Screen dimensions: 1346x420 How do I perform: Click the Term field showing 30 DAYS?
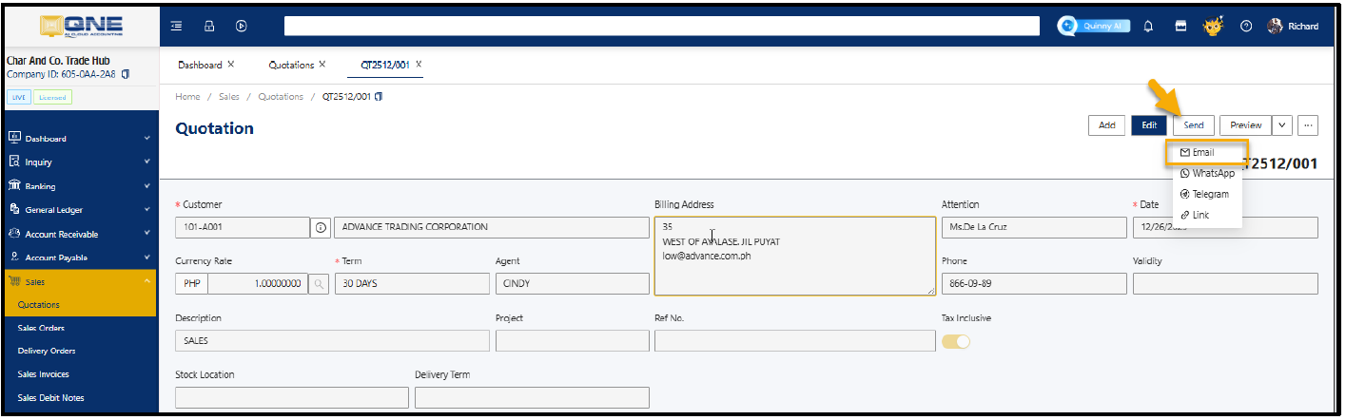click(412, 284)
